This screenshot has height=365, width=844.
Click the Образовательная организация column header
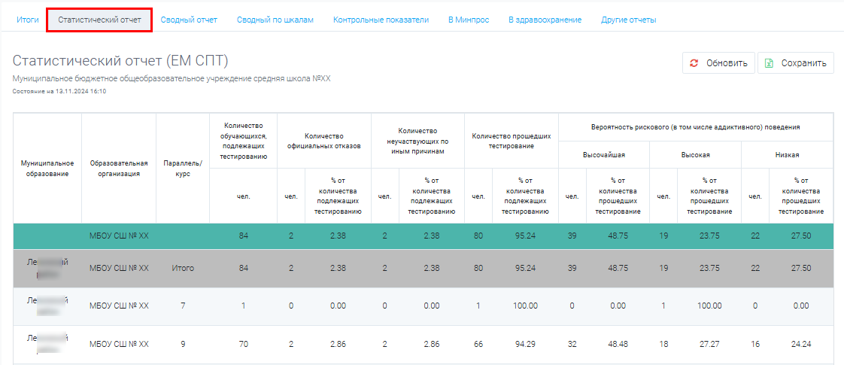click(x=119, y=168)
